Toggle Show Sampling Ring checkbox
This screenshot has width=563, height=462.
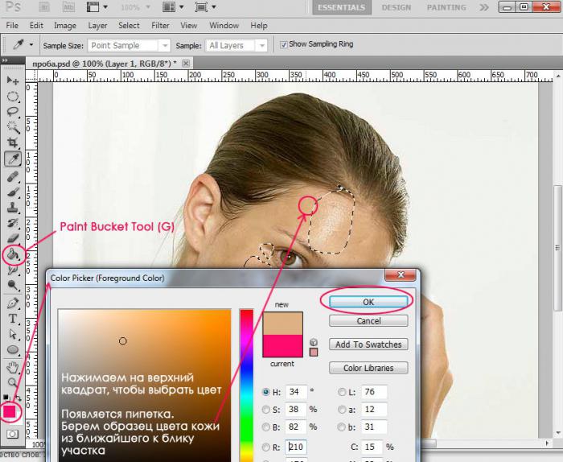284,44
